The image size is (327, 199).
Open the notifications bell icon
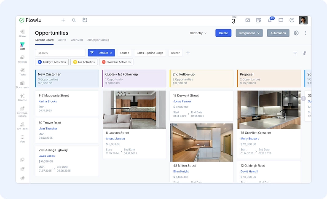click(270, 20)
